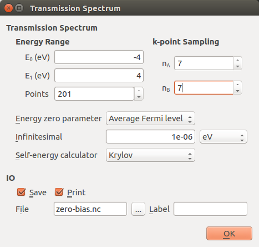This screenshot has width=259, height=247.
Task: Edit the Infinitesimal value field
Action: [150, 137]
